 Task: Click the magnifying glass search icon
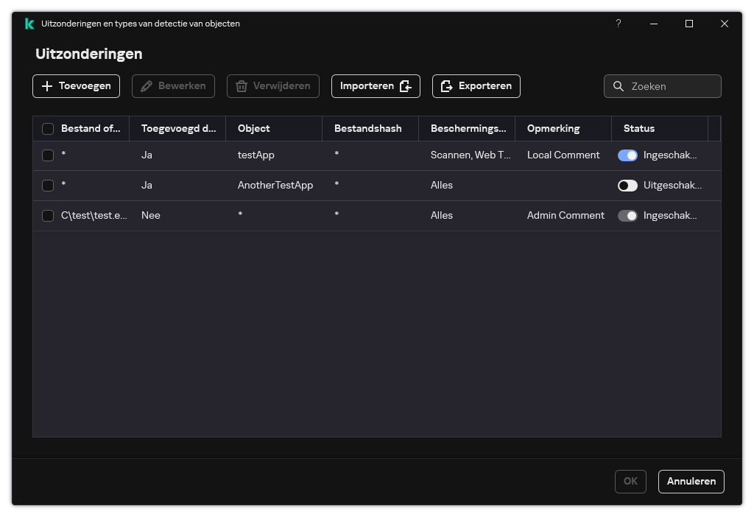pyautogui.click(x=619, y=86)
